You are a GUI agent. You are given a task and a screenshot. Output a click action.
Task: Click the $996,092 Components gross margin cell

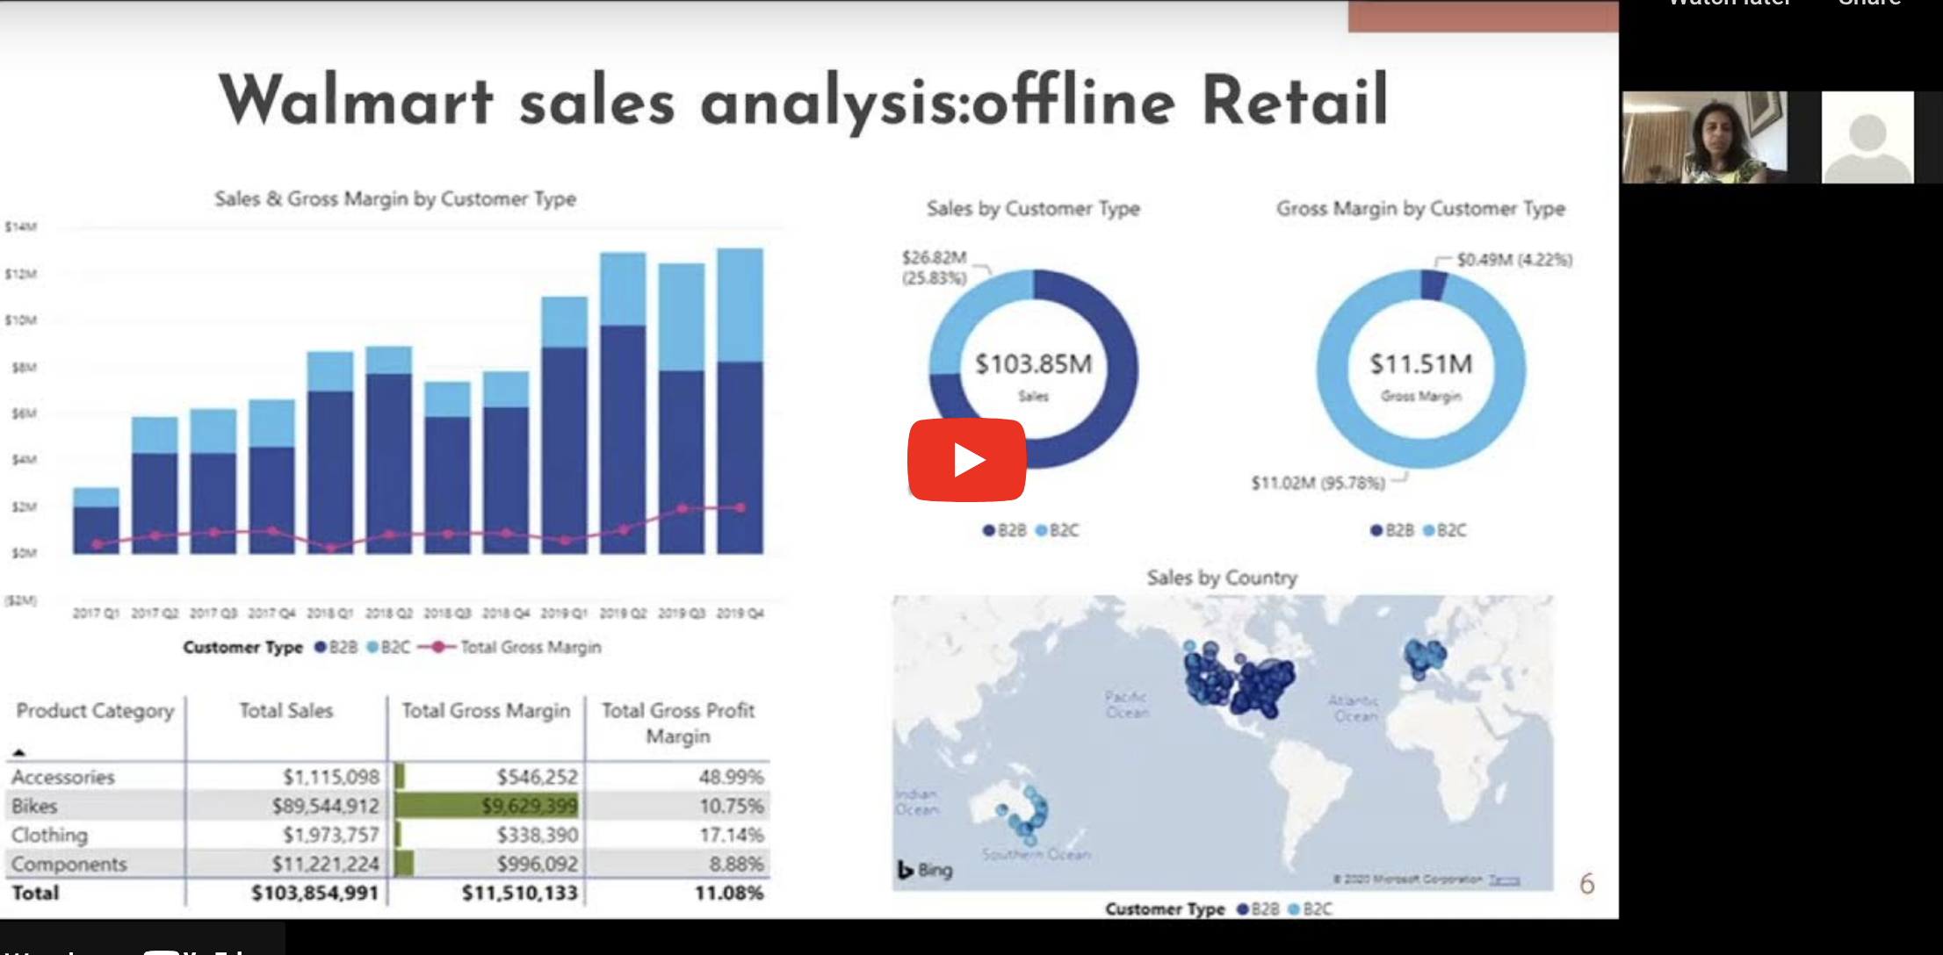point(537,864)
